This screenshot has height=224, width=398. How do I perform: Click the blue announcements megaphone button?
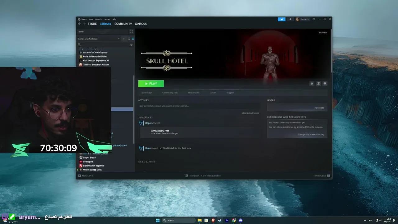(x=282, y=19)
